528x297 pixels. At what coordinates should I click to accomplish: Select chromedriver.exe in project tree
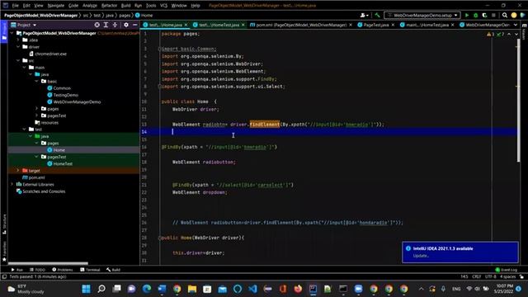click(50, 54)
